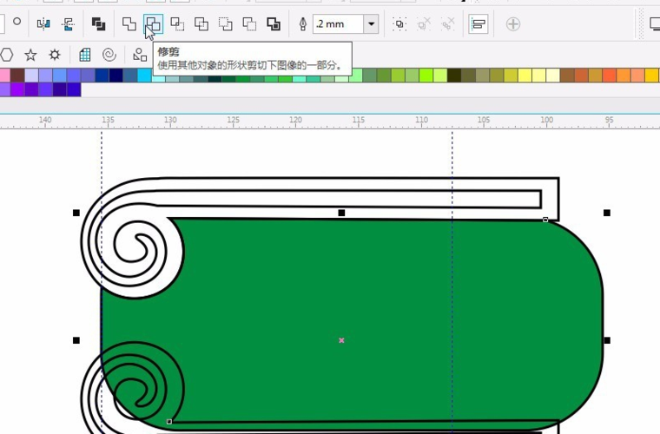This screenshot has height=434, width=660.
Task: Apply Simplify shaping to objects
Action: point(201,24)
